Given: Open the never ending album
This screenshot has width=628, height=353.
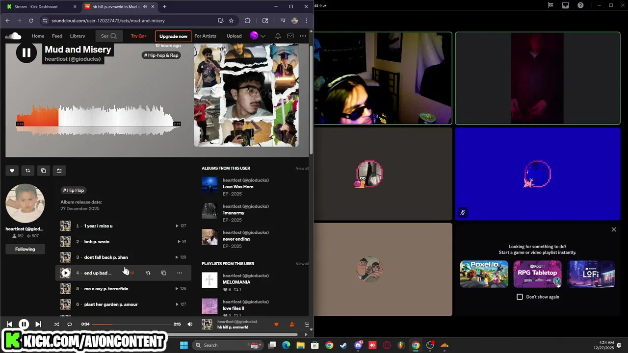Looking at the screenshot, I should pos(236,239).
